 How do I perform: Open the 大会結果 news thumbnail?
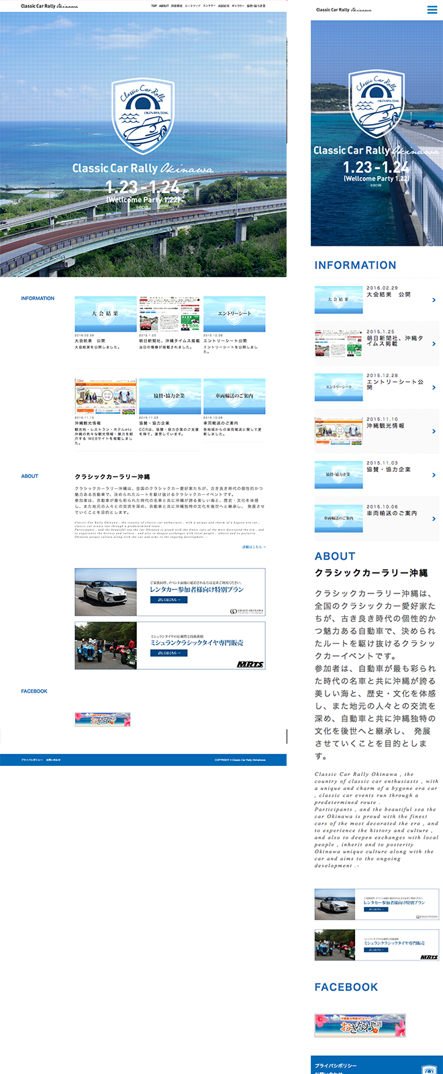click(105, 313)
